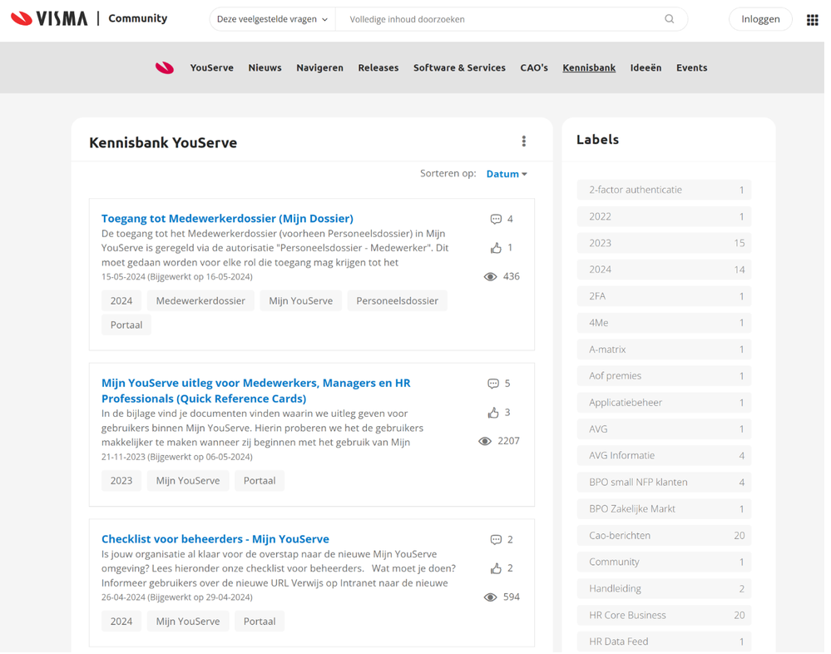Click 2024 tag on Checklist voor beheerders
831x654 pixels.
click(121, 622)
